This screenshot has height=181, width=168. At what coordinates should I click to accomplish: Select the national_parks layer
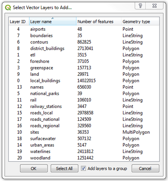[x=84, y=93]
